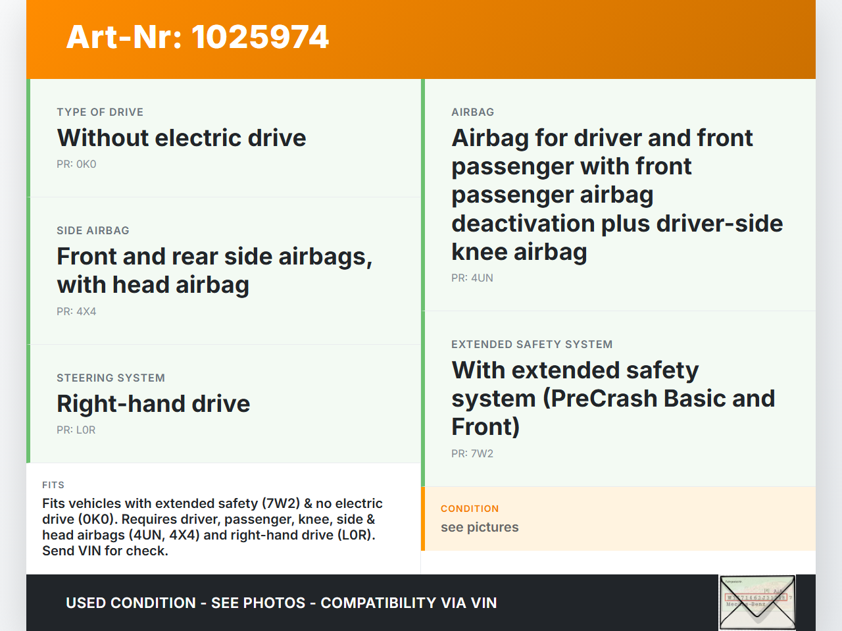Click the PR: 4X4 code

click(x=76, y=312)
